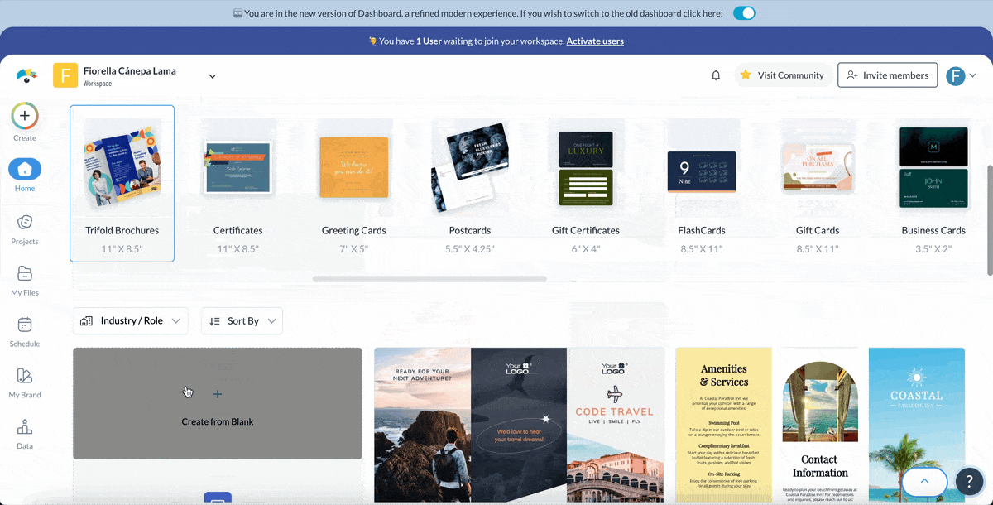Image resolution: width=993 pixels, height=505 pixels.
Task: Select the Certificates category
Action: pyautogui.click(x=238, y=183)
